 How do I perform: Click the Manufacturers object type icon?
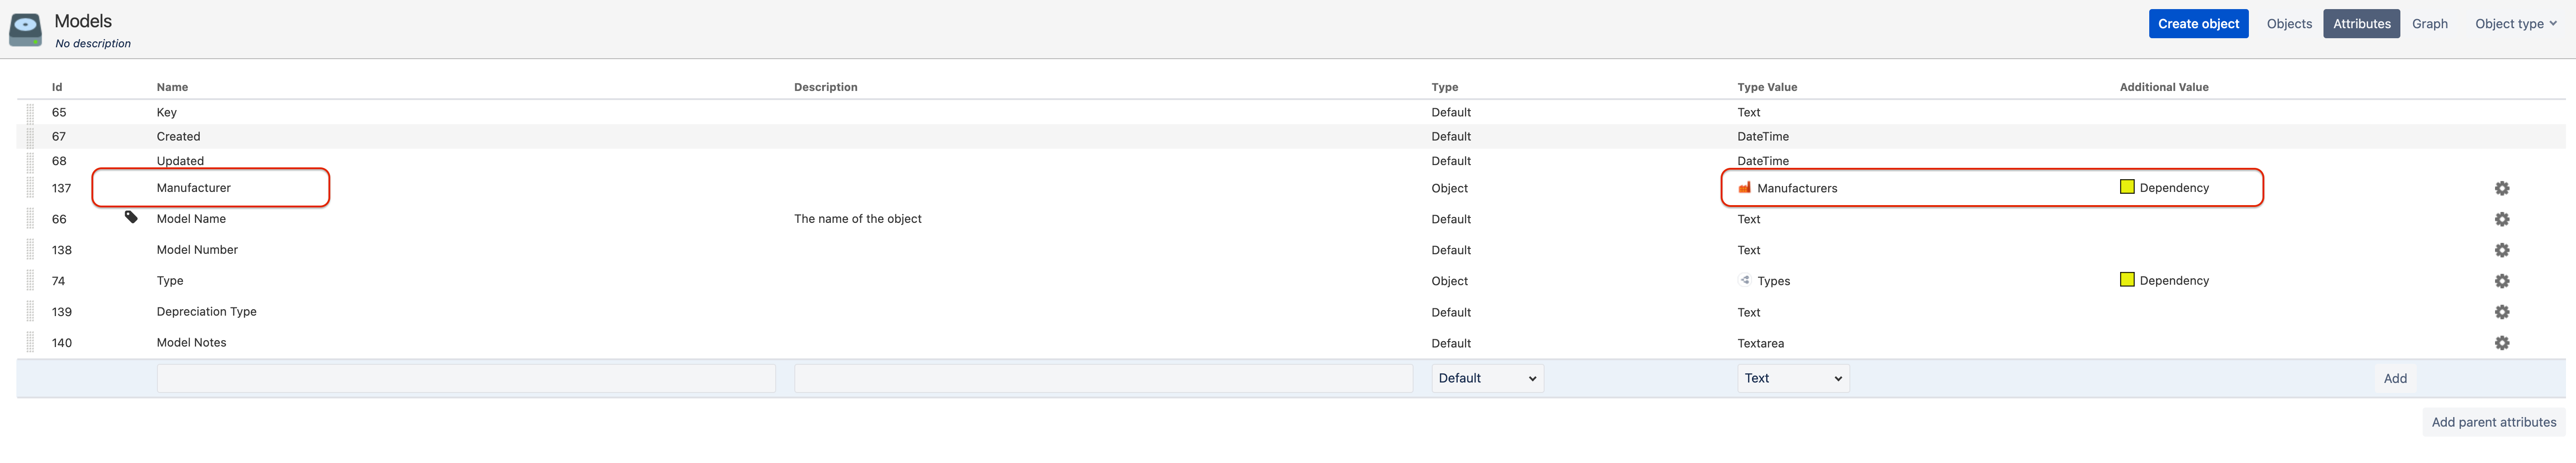click(x=1744, y=187)
